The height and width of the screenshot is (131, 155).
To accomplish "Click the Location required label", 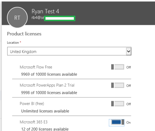I will [x=14, y=43].
